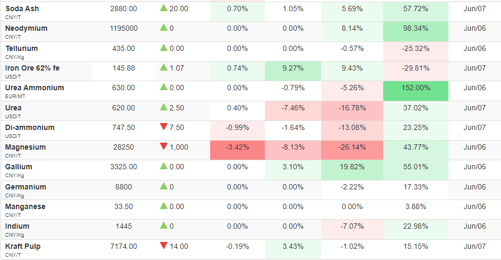Click the green up arrow beside Soda Ash

pyautogui.click(x=163, y=8)
